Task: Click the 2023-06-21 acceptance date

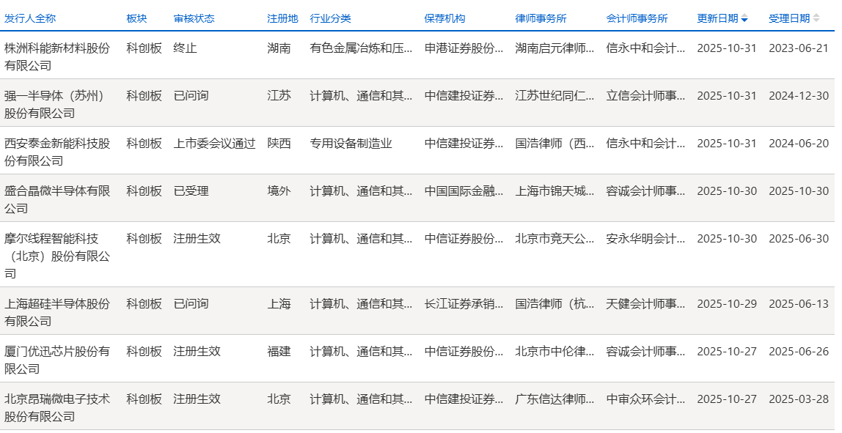Action: (x=799, y=48)
